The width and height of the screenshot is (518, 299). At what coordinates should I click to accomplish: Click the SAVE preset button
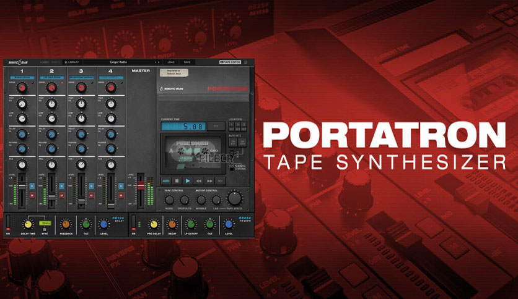click(187, 62)
